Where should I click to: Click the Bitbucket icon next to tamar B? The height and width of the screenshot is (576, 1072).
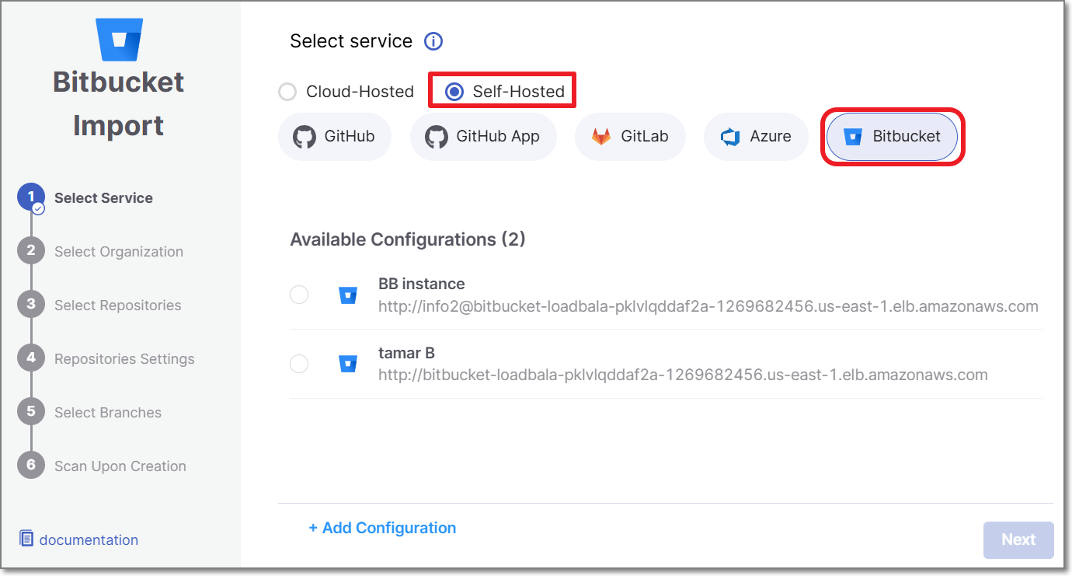[348, 364]
